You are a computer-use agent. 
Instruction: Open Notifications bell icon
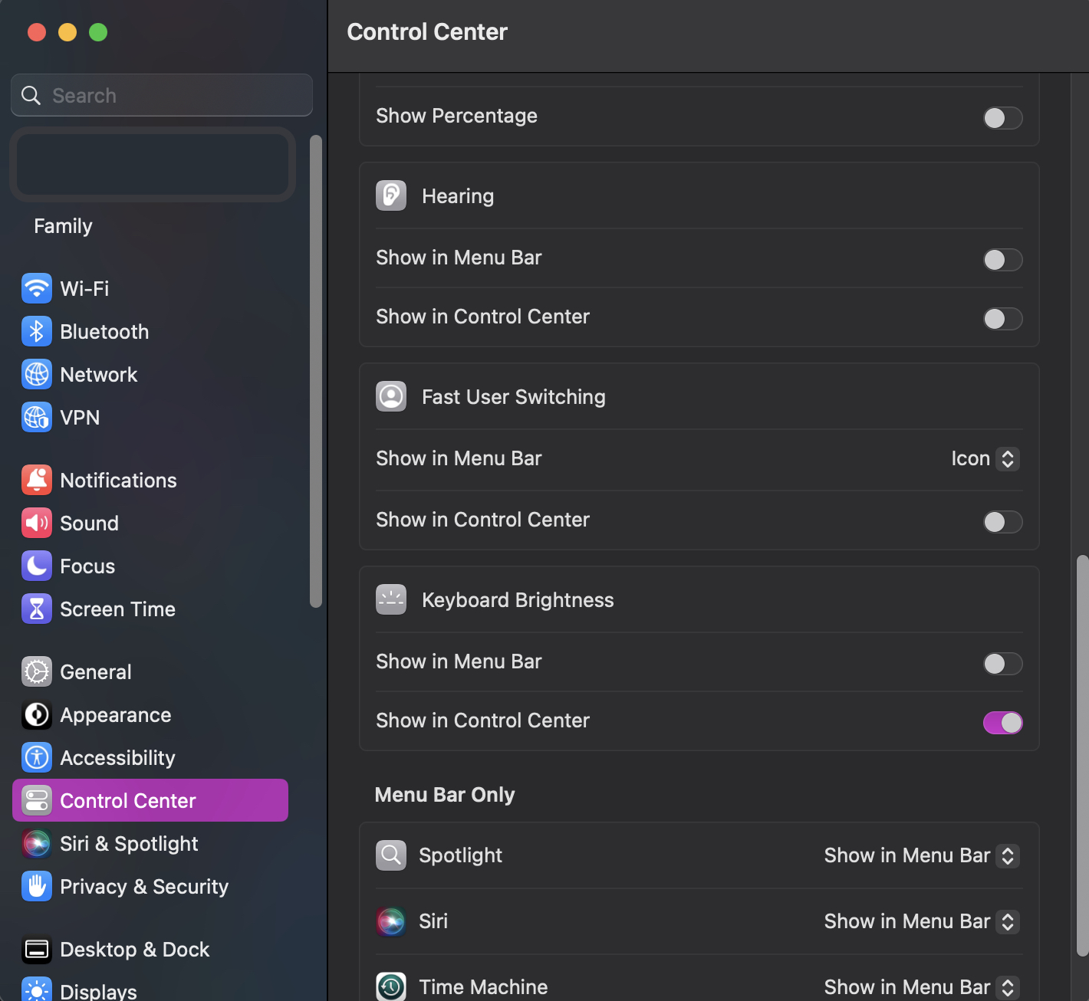click(37, 481)
